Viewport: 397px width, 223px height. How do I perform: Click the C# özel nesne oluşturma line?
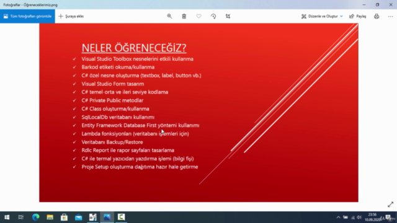pyautogui.click(x=141, y=76)
